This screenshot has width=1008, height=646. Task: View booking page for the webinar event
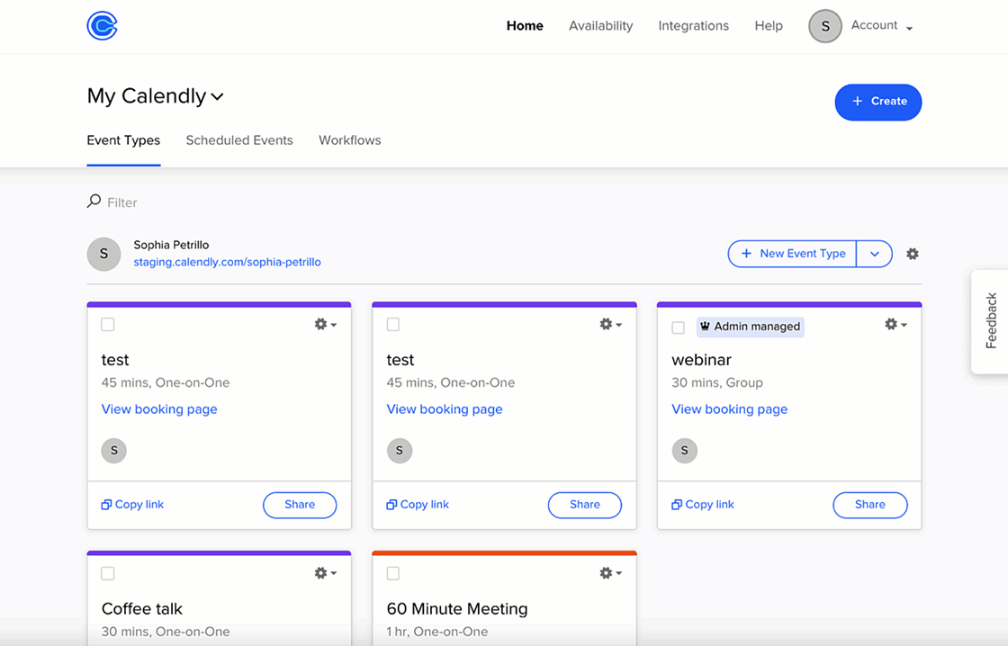[x=730, y=409]
